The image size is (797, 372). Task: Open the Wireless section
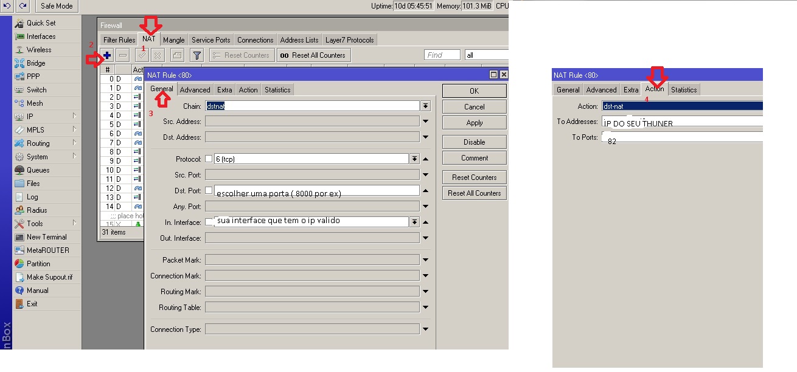(x=39, y=49)
